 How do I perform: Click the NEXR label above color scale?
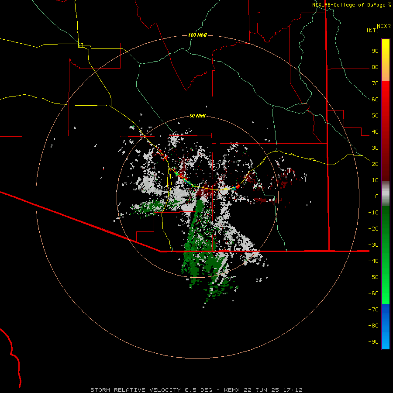point(383,26)
